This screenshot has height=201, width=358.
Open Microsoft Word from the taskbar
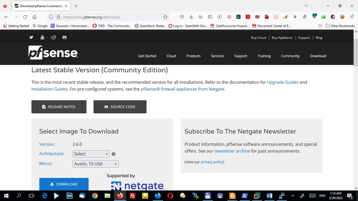click(x=269, y=196)
